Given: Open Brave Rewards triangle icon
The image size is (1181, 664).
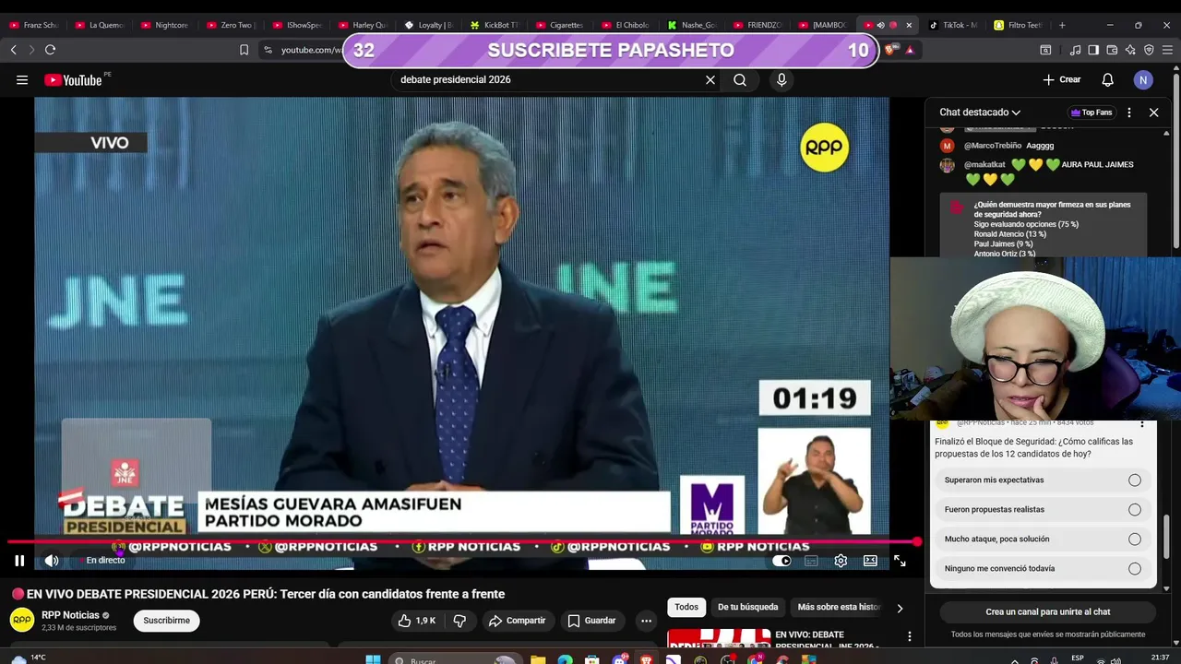Looking at the screenshot, I should 910,50.
